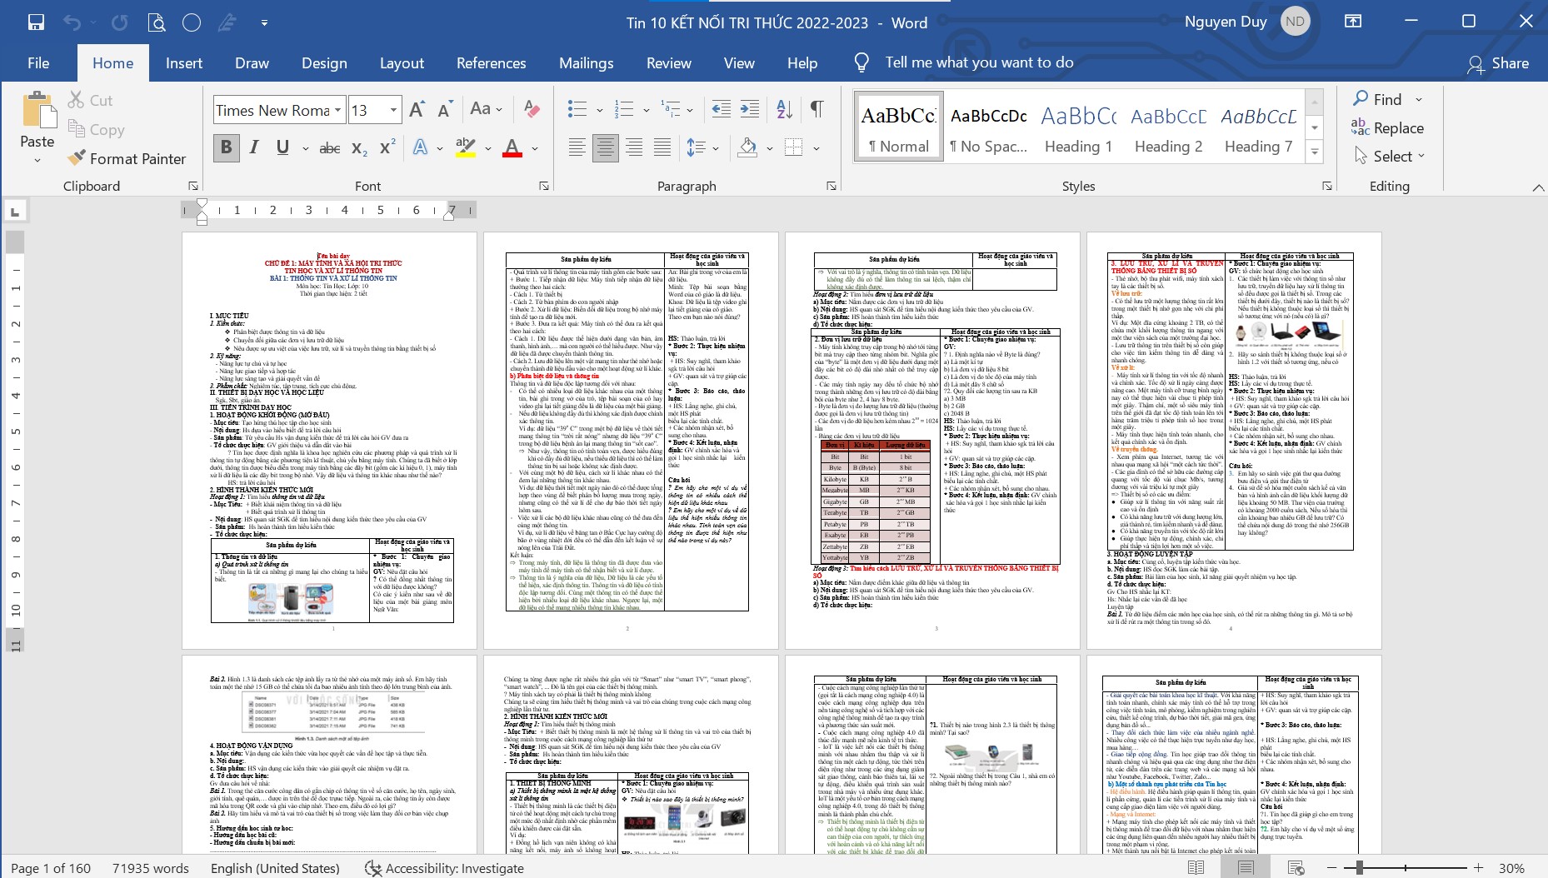Collapse the ribbon with the chevron
Screen dimensions: 1548x878
pos(1538,187)
